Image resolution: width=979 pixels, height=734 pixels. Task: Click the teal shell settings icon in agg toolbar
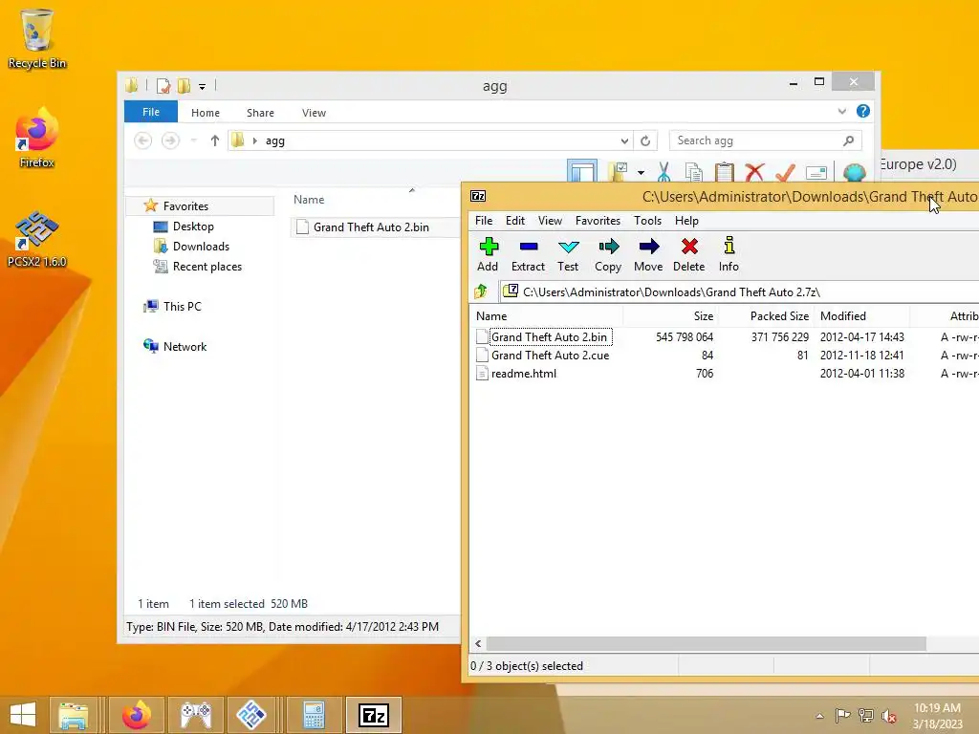[854, 172]
